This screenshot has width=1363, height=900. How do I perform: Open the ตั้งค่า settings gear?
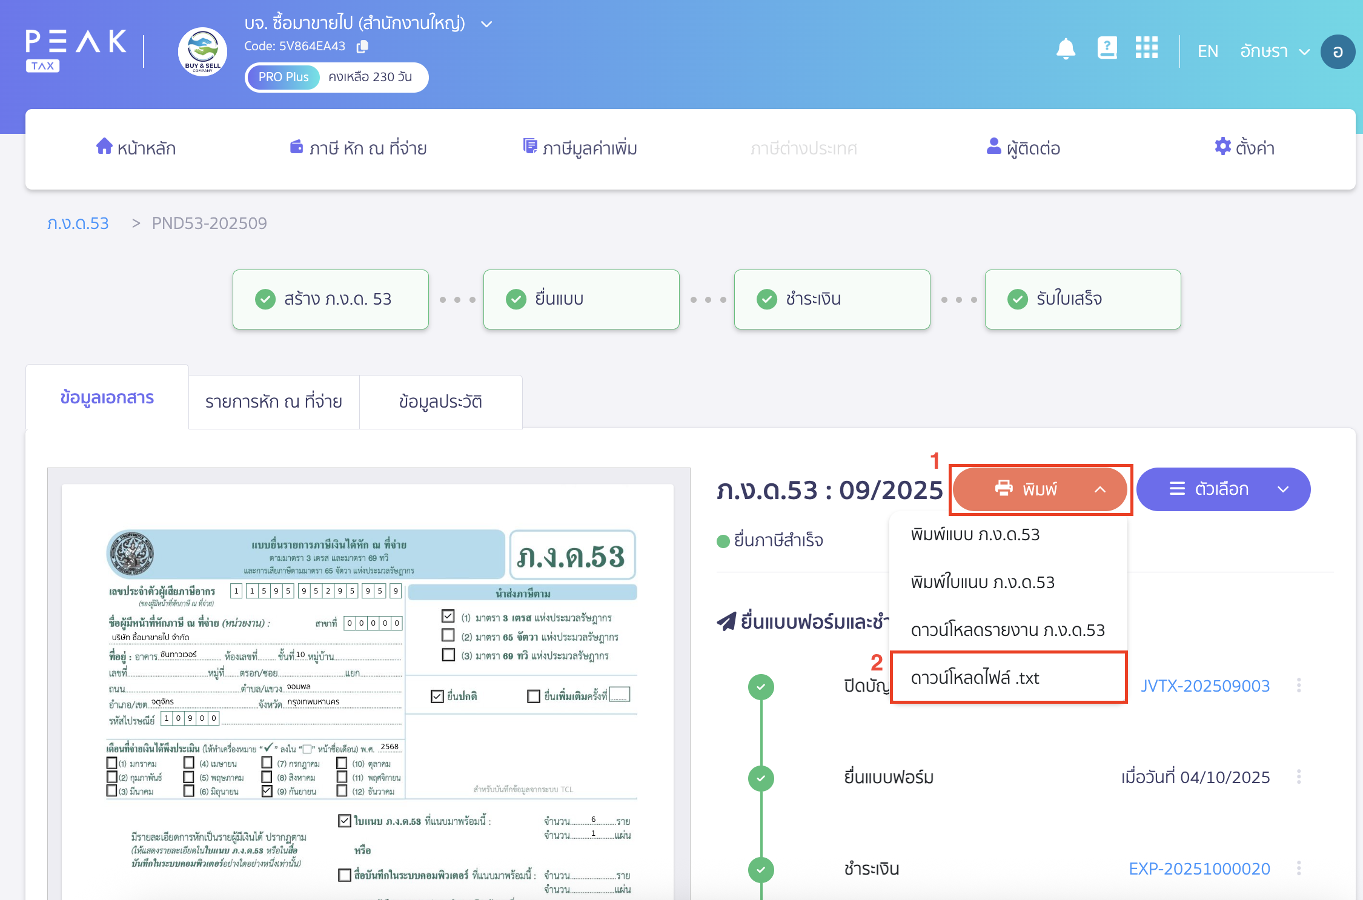point(1222,146)
